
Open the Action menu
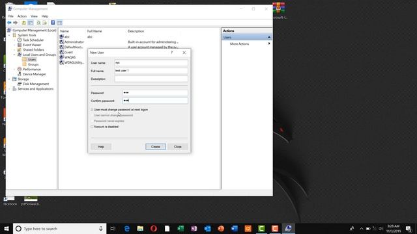[x=22, y=16]
